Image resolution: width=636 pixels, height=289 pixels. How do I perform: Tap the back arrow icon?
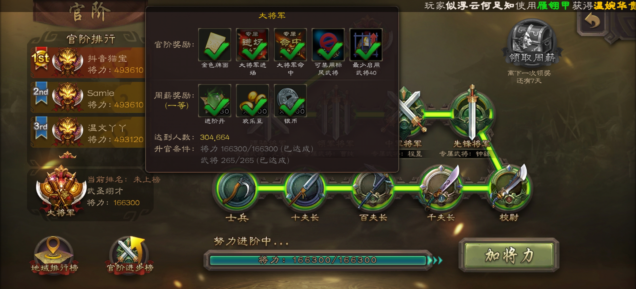click(592, 21)
